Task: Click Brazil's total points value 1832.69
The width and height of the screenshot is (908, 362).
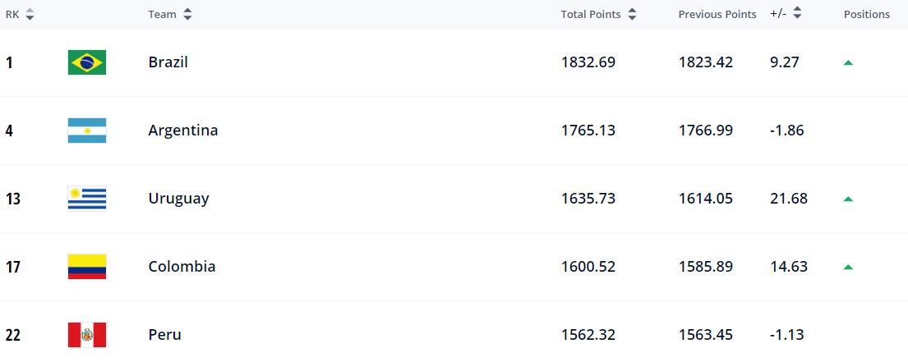Action: pos(588,62)
